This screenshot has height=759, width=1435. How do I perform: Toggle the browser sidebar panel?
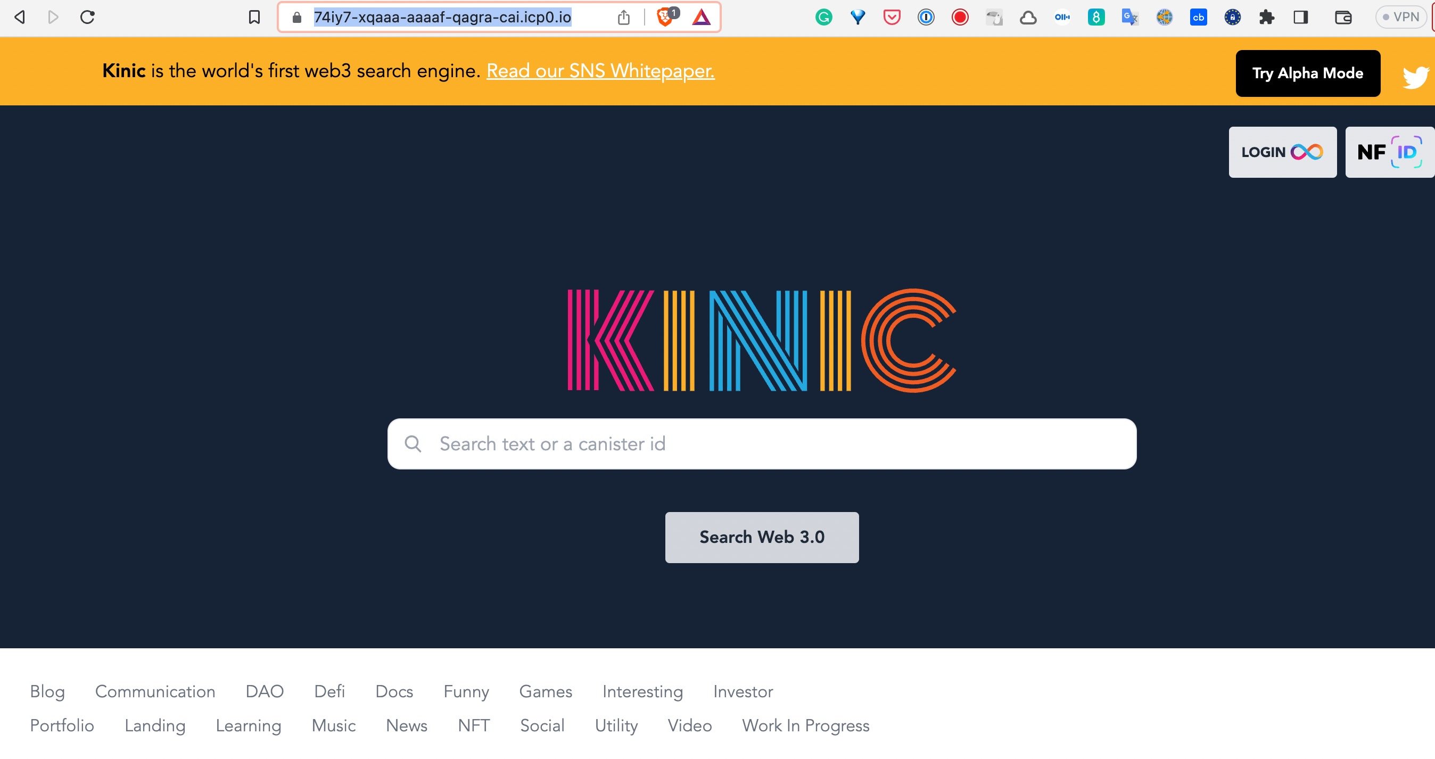point(1301,18)
